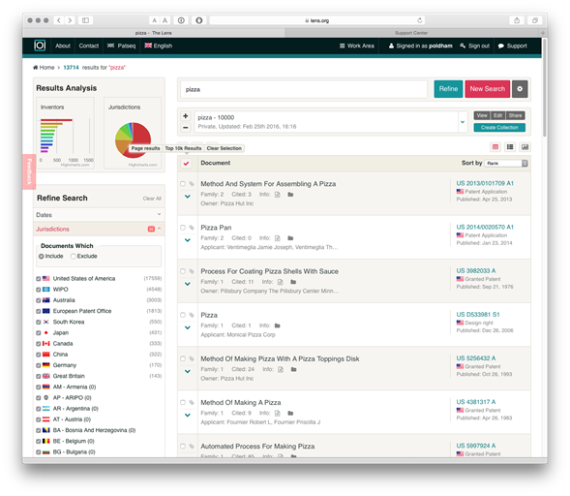Add collection with the plus icon
The height and width of the screenshot is (496, 570).
[186, 116]
